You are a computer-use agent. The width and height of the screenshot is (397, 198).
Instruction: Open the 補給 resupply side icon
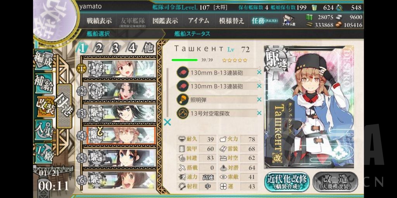click(x=43, y=84)
